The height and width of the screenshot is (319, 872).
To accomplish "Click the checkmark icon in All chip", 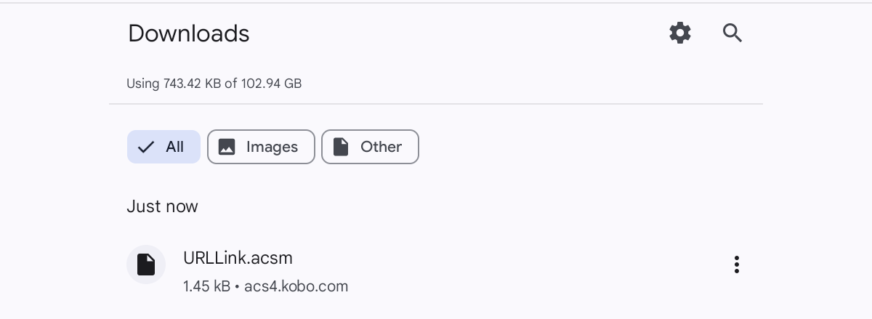I will pyautogui.click(x=146, y=147).
